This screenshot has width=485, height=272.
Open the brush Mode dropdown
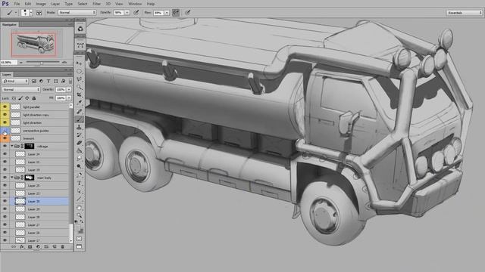[x=77, y=13]
